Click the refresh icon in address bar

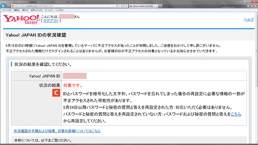pos(124,6)
